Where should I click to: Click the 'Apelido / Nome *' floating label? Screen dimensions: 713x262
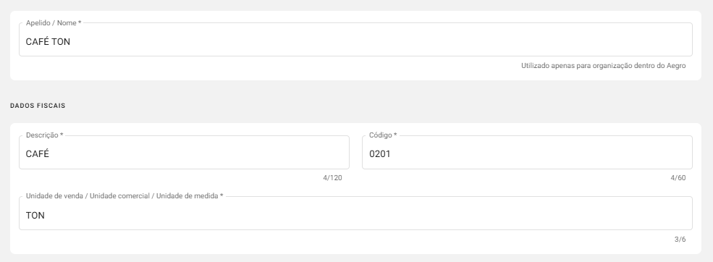click(x=54, y=22)
